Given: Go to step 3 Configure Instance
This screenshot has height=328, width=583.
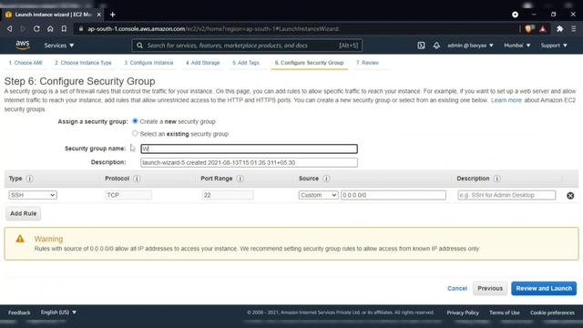Looking at the screenshot, I should (148, 63).
